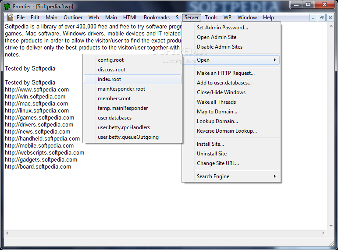Viewport: 338px width, 250px height.
Task: Click the http://win.softpedia.com line
Action: click(x=35, y=97)
